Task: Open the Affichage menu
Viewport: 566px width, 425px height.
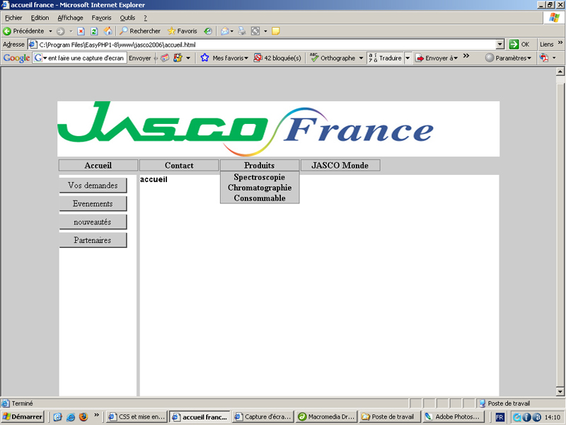Action: [x=70, y=18]
